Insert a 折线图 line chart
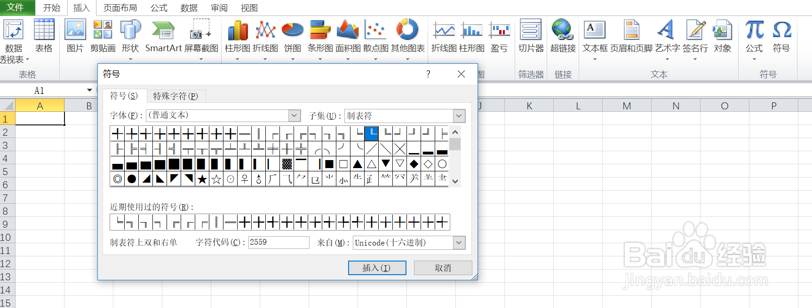 point(265,40)
